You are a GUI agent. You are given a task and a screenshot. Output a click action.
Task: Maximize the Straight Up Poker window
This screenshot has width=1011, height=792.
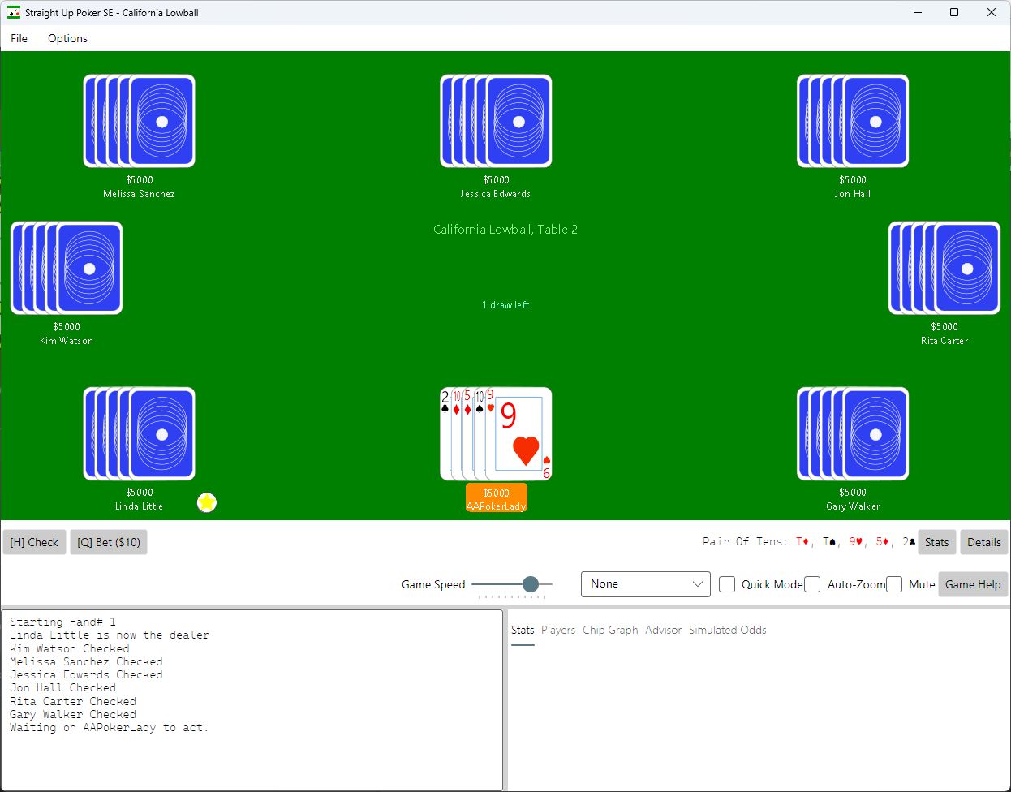(954, 12)
